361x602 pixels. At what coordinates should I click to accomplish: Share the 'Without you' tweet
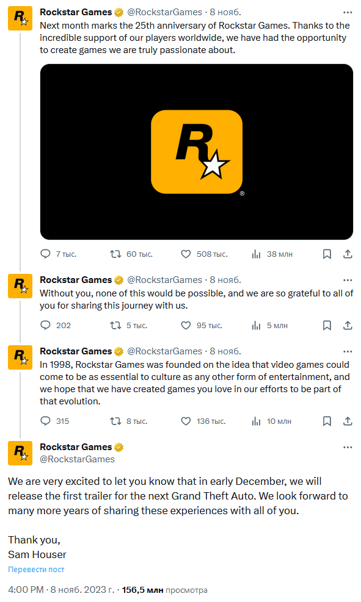[x=348, y=325]
